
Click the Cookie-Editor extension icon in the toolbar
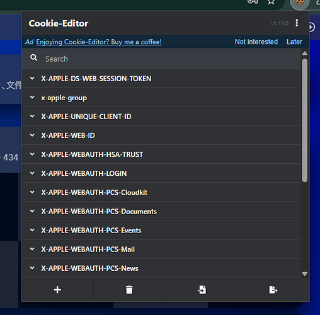tap(300, 3)
